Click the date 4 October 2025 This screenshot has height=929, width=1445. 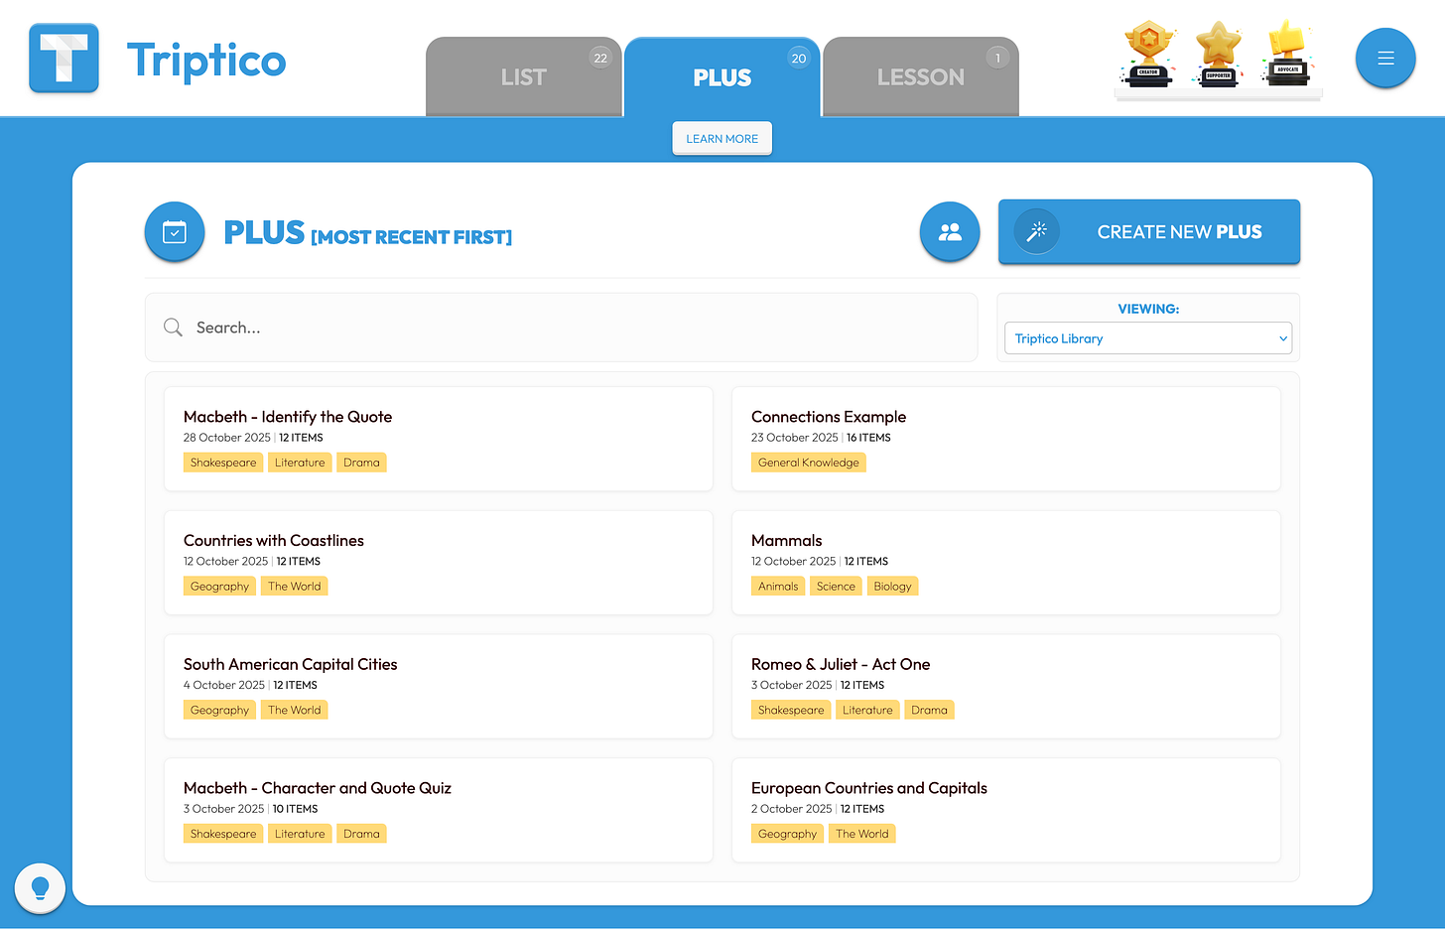pos(224,686)
